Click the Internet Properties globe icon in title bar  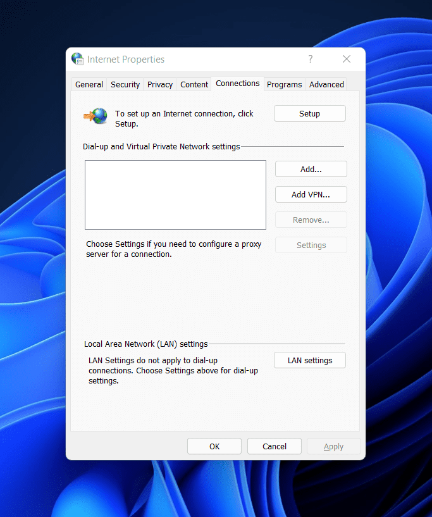(x=77, y=59)
